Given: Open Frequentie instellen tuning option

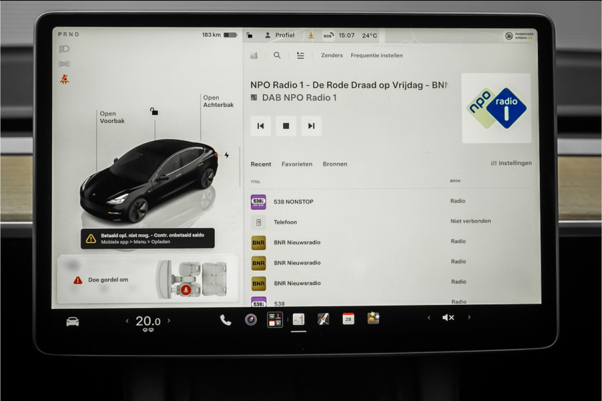Looking at the screenshot, I should pos(377,55).
